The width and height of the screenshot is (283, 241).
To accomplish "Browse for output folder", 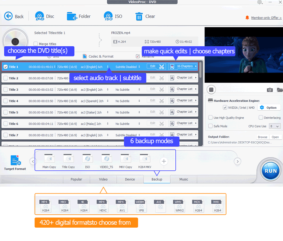I will (x=263, y=137).
